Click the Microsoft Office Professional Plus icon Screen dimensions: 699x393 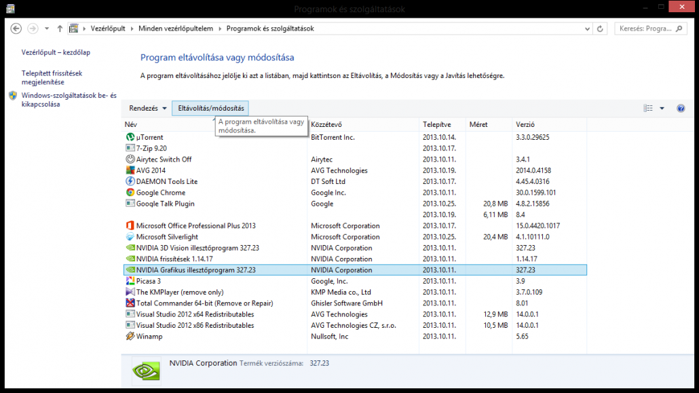tap(130, 226)
